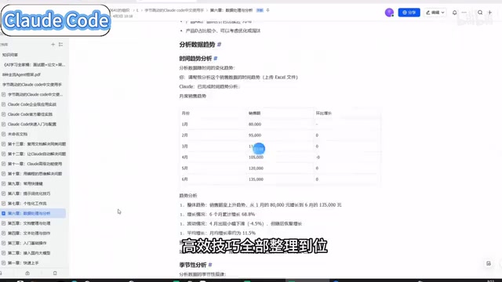This screenshot has height=282, width=502.
Task: Open 第十章: 用编程的思维解决问题
Action: 35,174
